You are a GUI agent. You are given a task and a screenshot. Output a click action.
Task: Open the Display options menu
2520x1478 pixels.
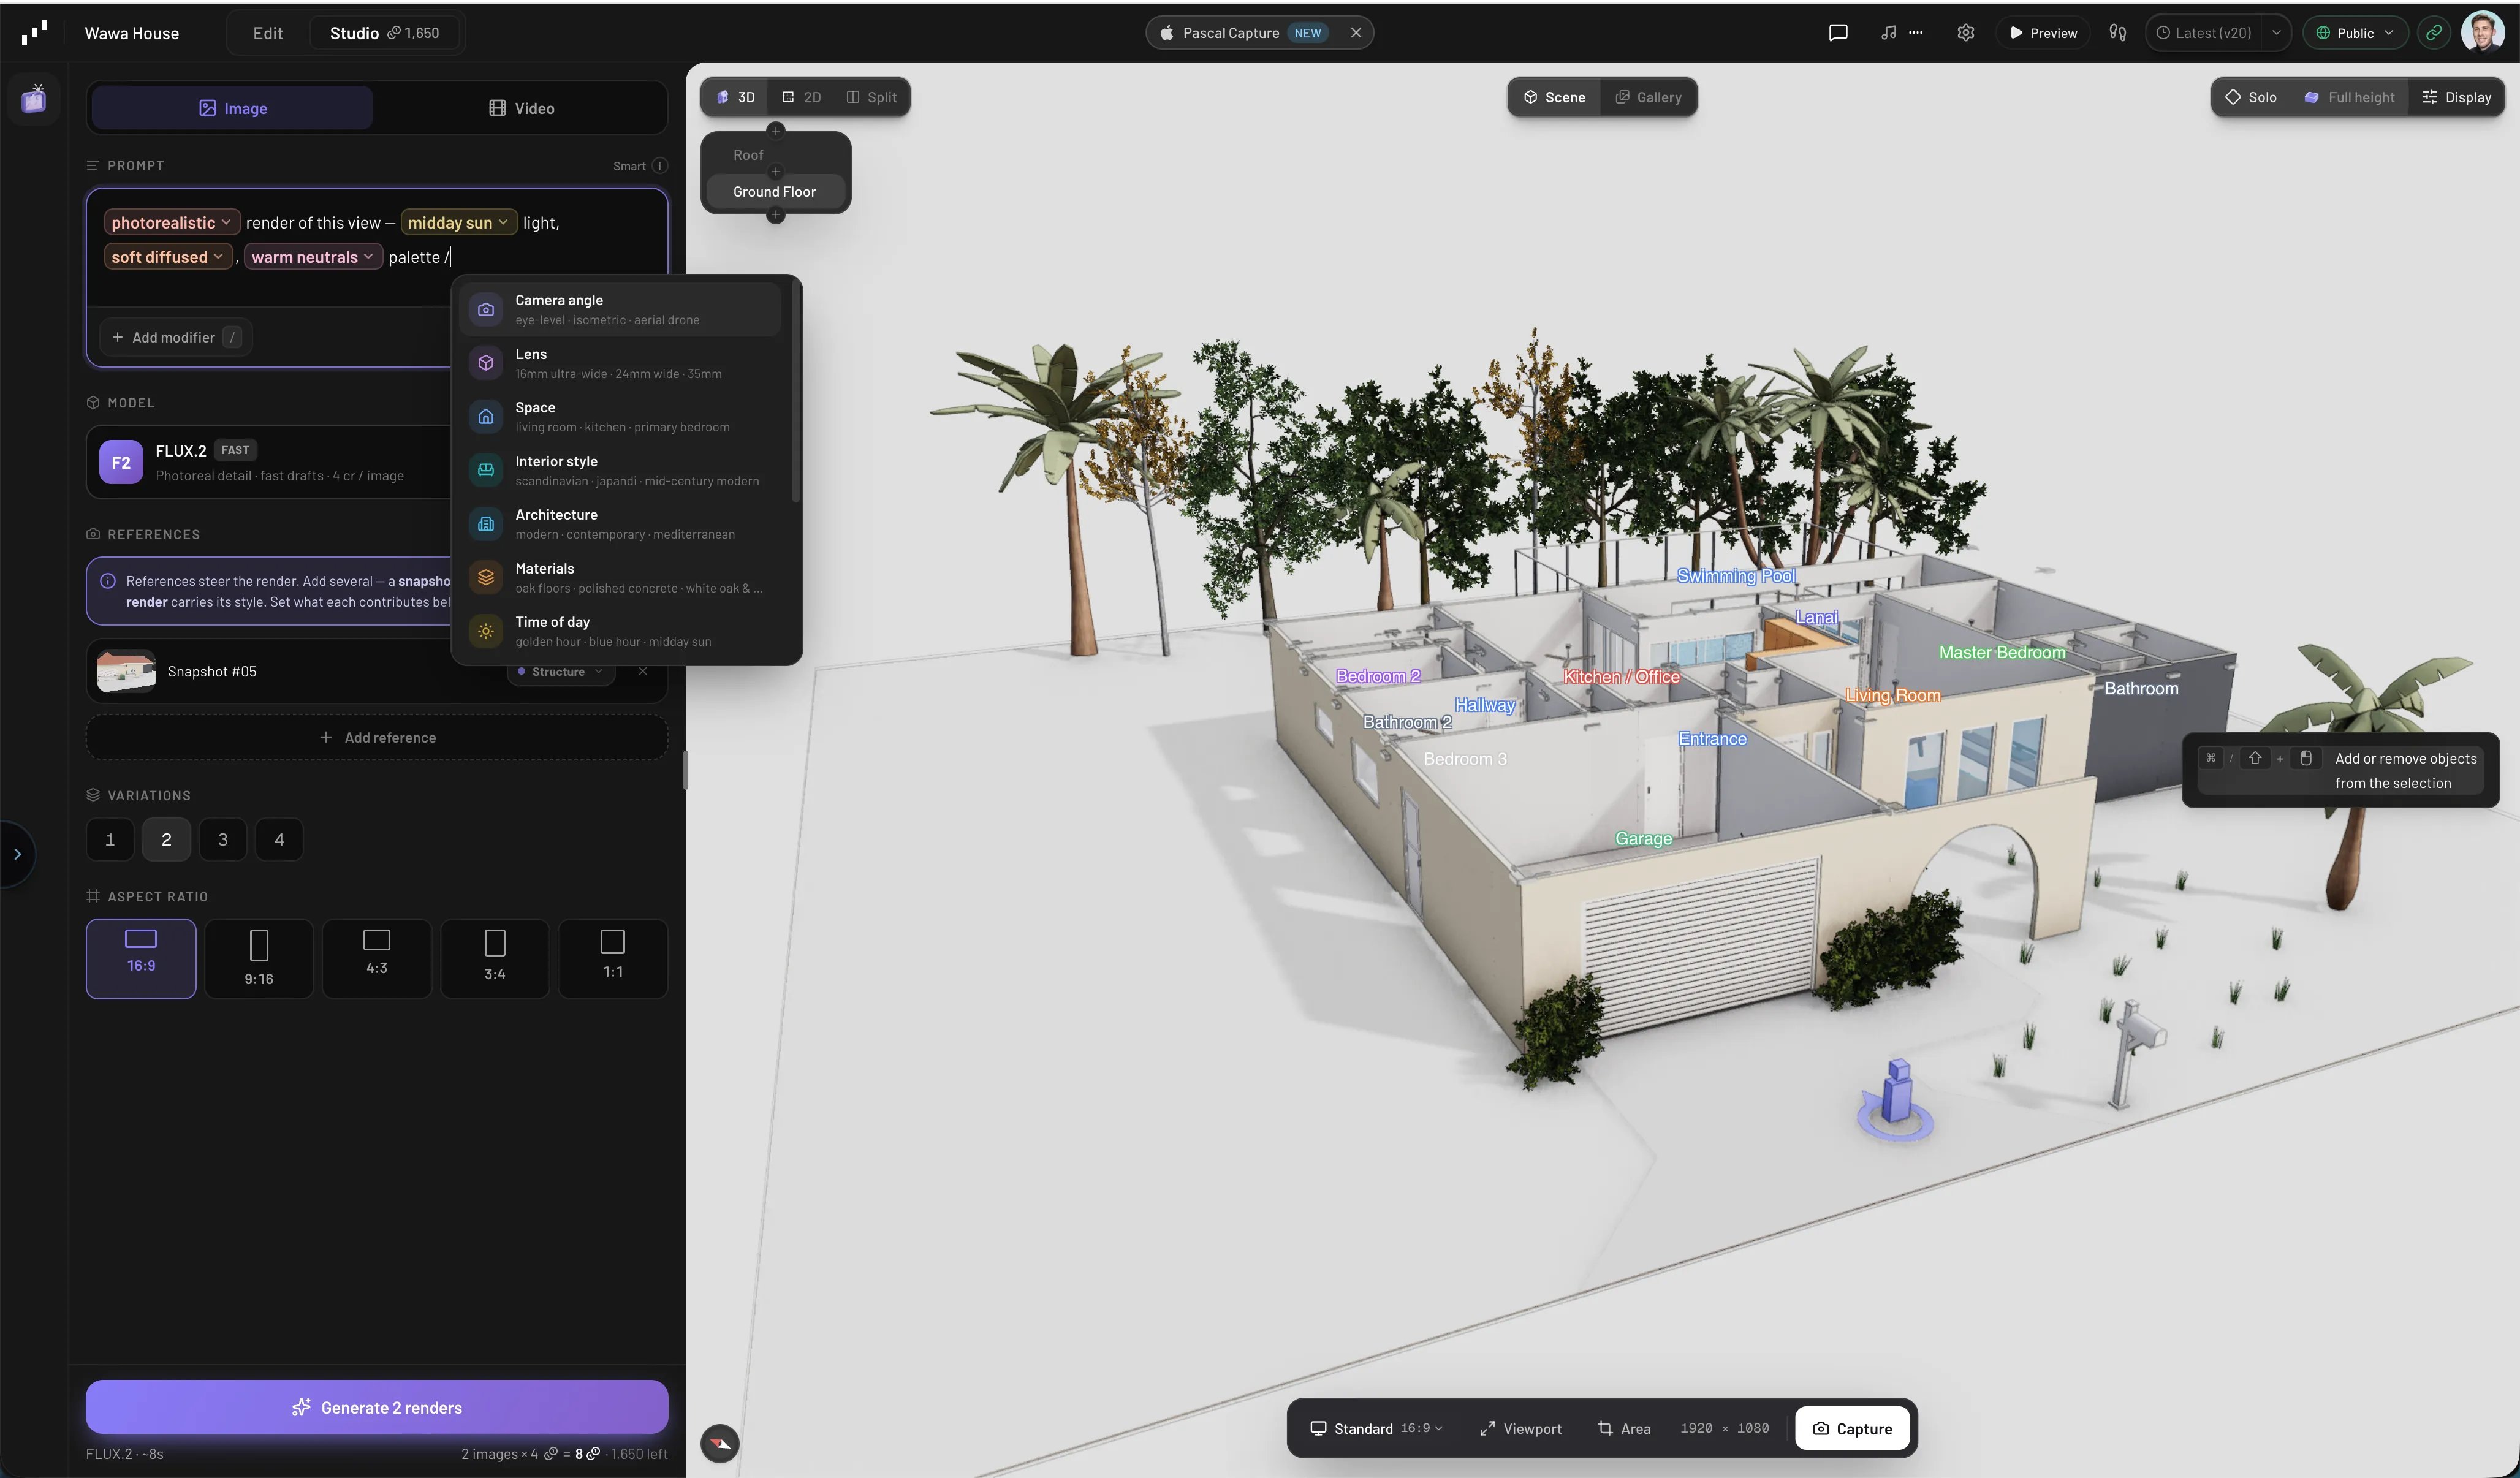coord(2456,97)
